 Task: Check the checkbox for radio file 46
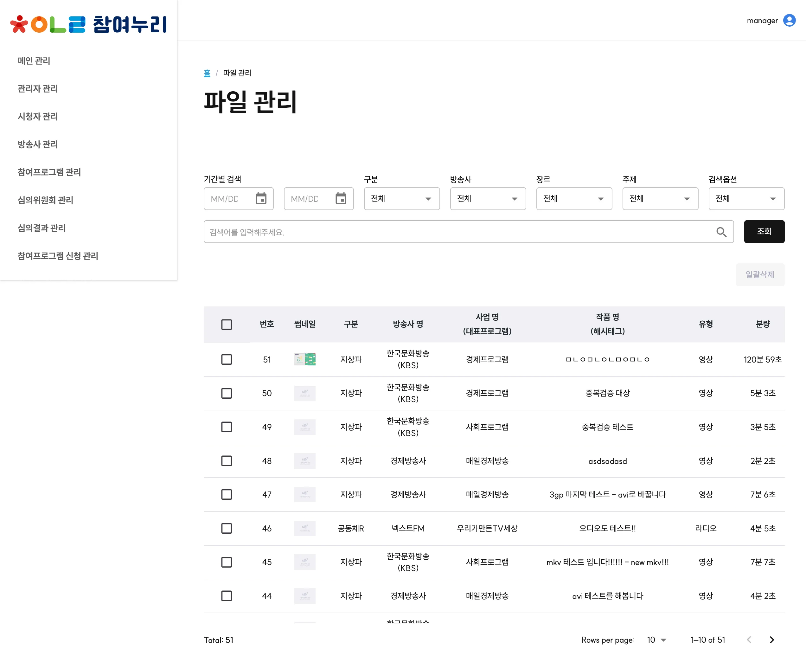click(x=226, y=528)
